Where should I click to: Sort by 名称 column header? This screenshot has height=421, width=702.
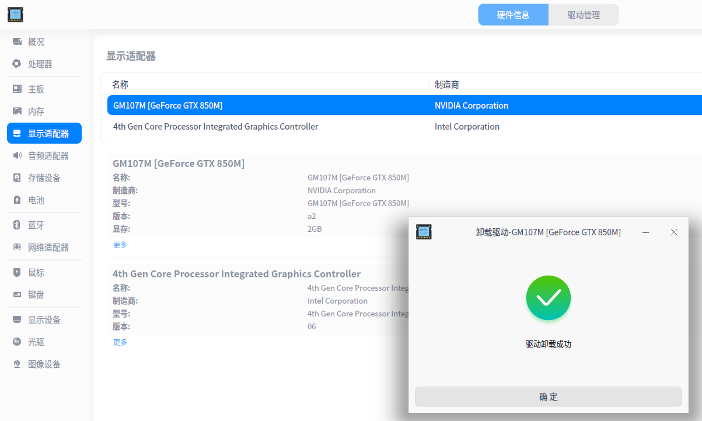click(x=120, y=84)
